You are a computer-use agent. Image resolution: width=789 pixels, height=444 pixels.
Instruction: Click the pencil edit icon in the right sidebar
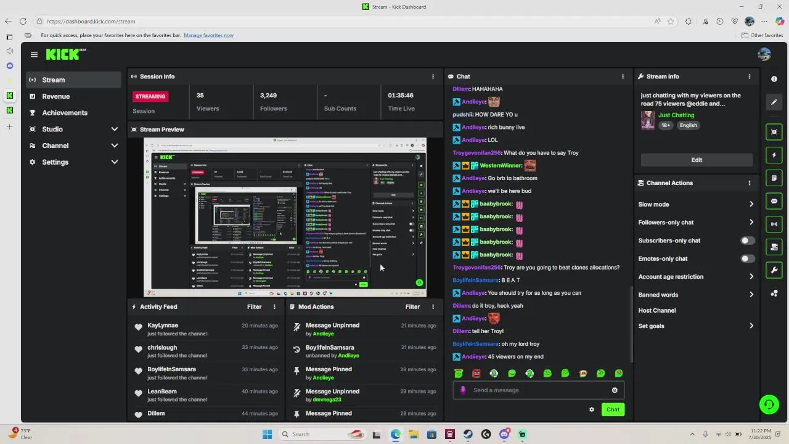[x=774, y=102]
